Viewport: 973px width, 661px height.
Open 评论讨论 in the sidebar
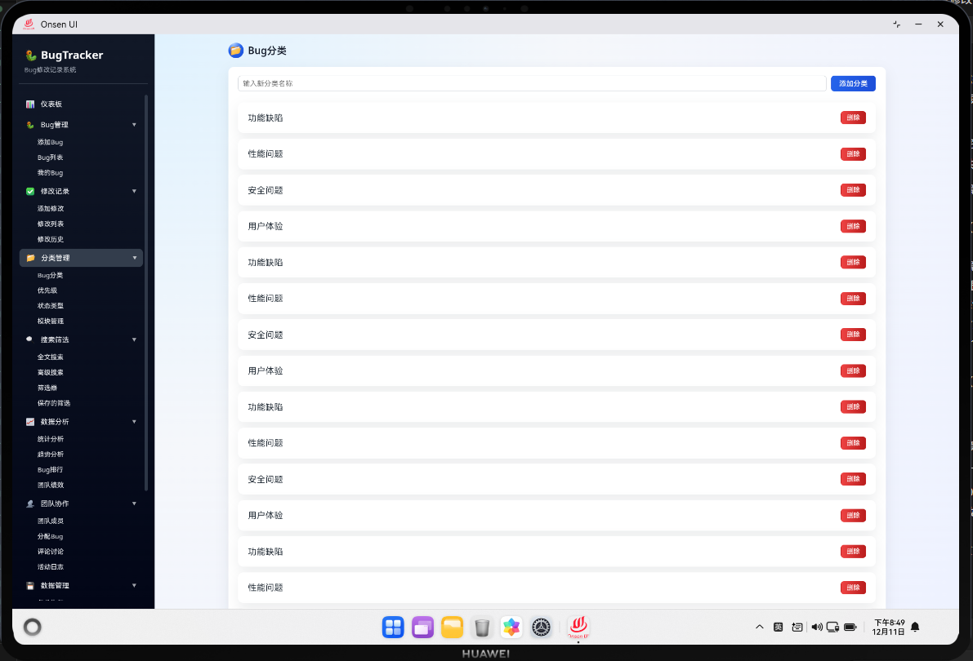(x=51, y=552)
